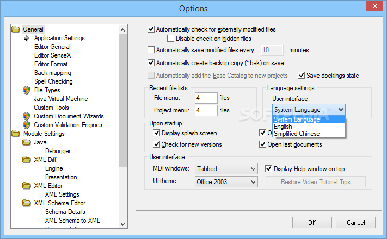Click the Project menu files count field
387x239 pixels.
206,110
